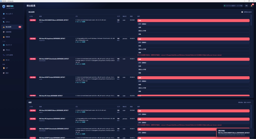Click 削除 for the PE.Suspicious detection
This screenshot has width=256, height=139.
pyautogui.click(x=193, y=53)
